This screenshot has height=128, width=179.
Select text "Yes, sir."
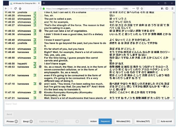(49, 15)
